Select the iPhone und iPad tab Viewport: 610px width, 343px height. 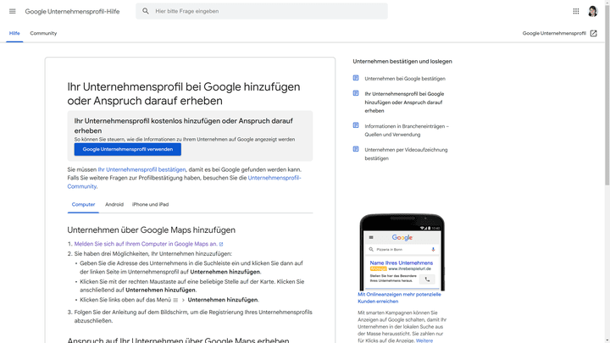150,205
